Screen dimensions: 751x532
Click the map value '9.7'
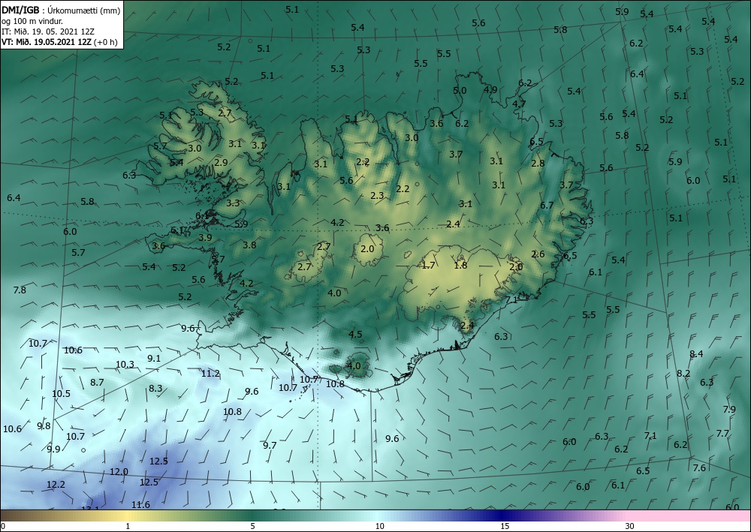[270, 446]
